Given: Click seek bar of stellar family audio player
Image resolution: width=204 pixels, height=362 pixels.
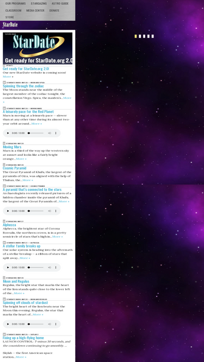Looking at the screenshot, I should click(35, 268).
